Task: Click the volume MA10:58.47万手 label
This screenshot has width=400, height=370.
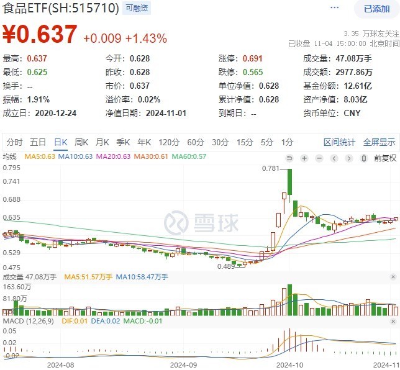Action: 142,277
